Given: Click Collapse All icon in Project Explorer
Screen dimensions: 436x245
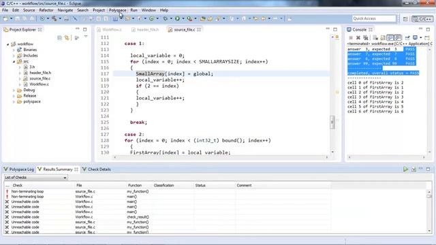Looking at the screenshot, I should (59, 38).
